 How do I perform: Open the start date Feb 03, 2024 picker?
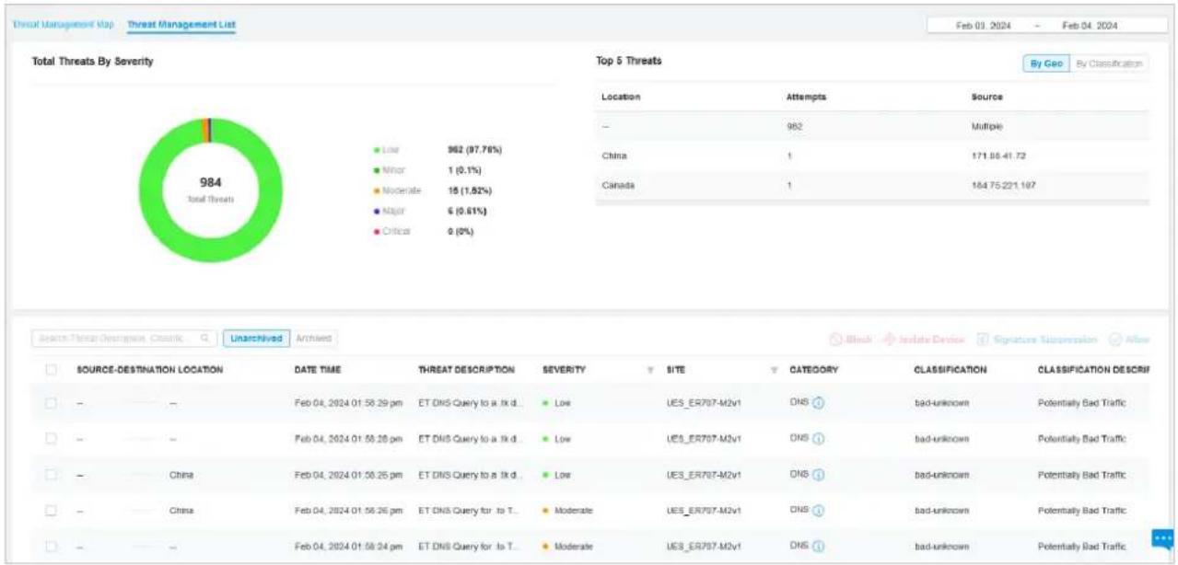tap(985, 25)
